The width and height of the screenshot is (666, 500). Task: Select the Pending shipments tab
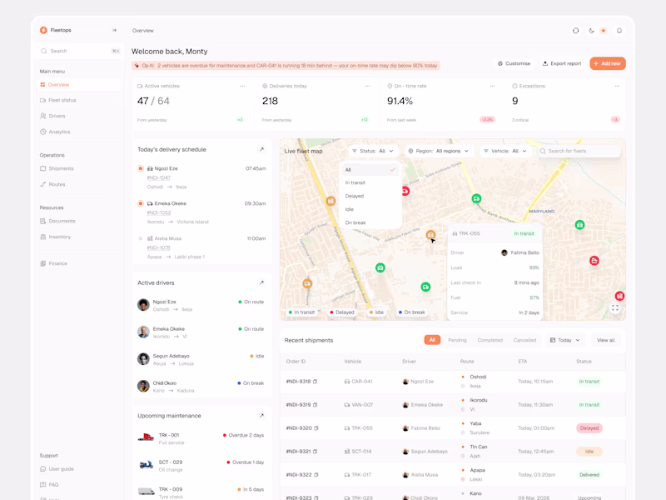(457, 340)
